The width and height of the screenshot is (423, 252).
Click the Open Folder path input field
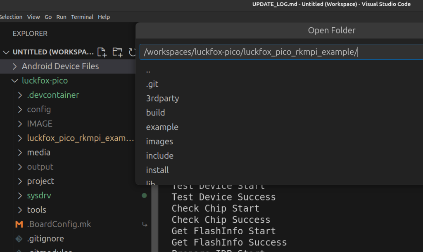tap(281, 52)
